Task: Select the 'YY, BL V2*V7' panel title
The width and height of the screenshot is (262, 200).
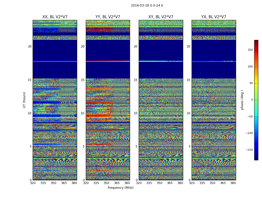Action: [108, 17]
